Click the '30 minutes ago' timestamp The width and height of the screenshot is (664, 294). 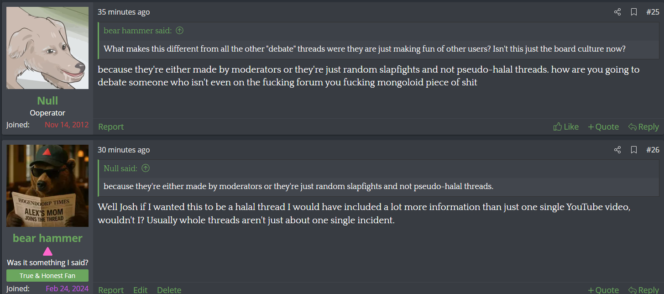(x=124, y=150)
